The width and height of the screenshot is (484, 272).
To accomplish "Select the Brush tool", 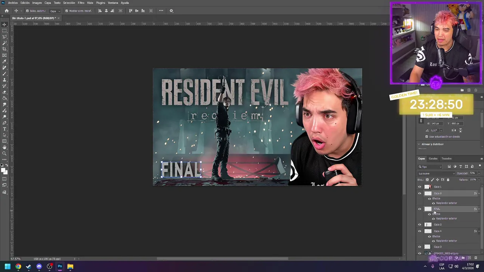I will (x=5, y=74).
